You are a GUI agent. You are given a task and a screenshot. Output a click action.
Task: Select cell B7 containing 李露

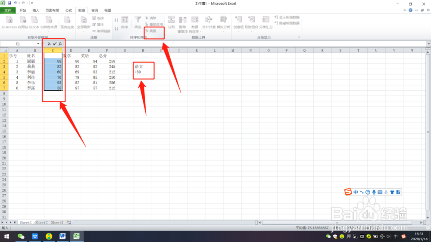35,88
